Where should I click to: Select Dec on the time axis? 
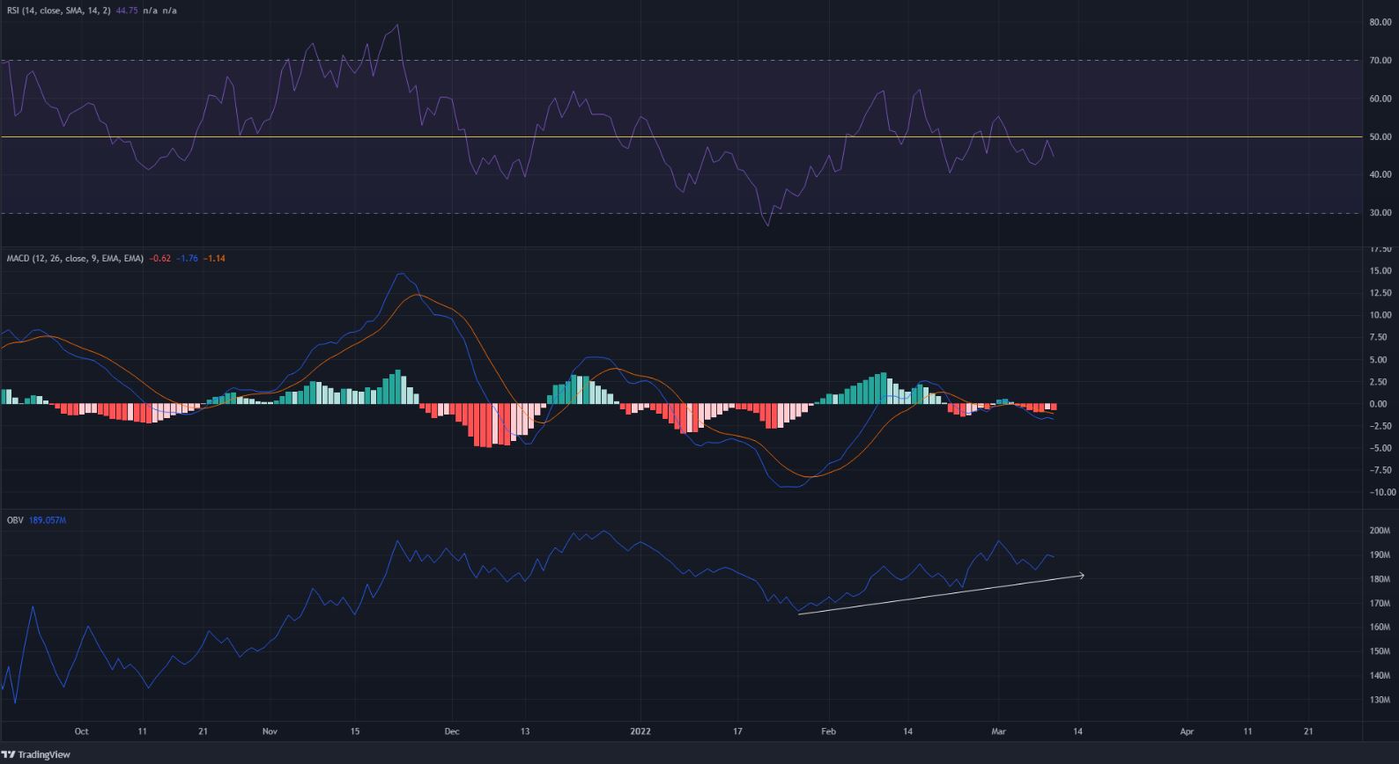point(451,731)
